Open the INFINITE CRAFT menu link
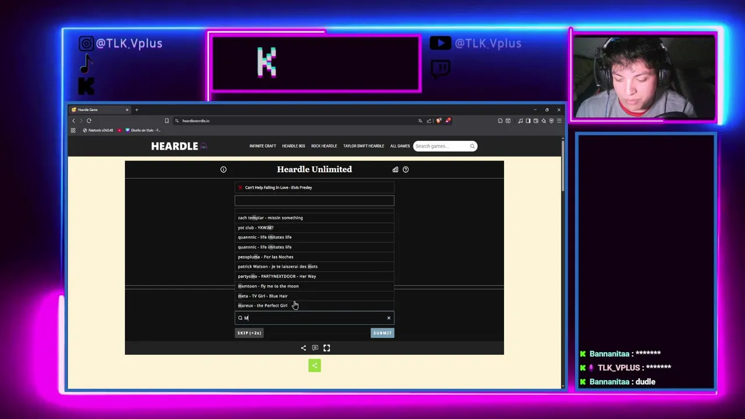Screen dimensions: 745x419 pos(262,146)
